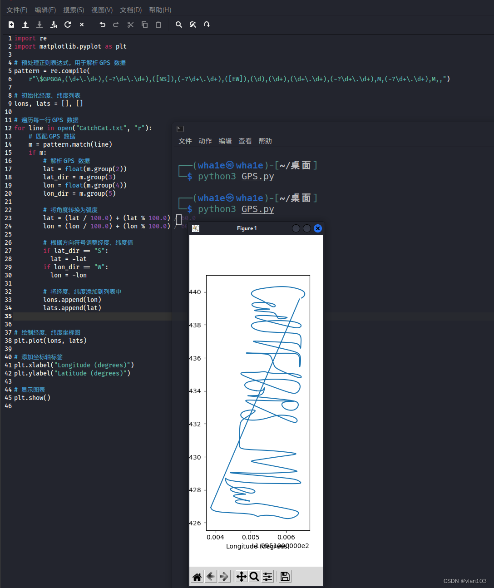This screenshot has height=588, width=494.
Task: Open find with magnifier icon in editor
Action: click(179, 25)
